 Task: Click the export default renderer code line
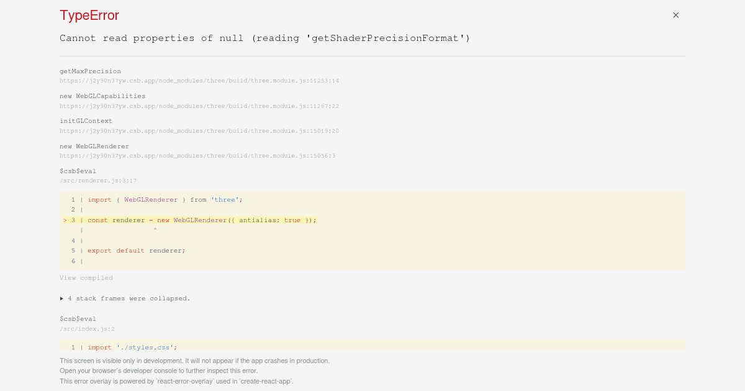[372, 251]
